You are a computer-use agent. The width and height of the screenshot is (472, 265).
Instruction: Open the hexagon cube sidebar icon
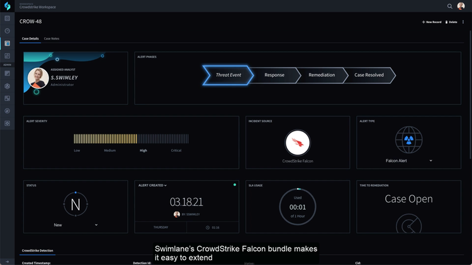pyautogui.click(x=7, y=86)
